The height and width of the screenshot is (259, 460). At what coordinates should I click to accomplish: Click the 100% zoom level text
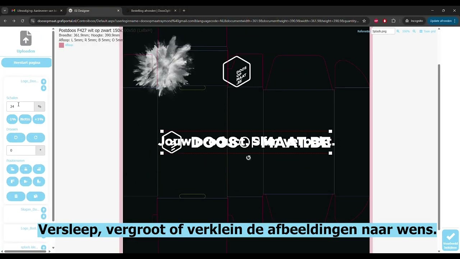click(x=406, y=31)
